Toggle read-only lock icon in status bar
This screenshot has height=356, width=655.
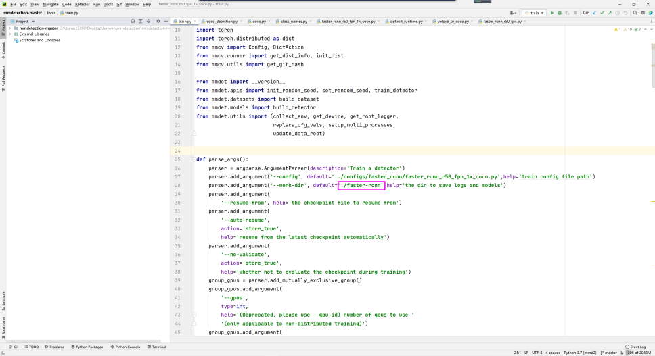point(622,353)
